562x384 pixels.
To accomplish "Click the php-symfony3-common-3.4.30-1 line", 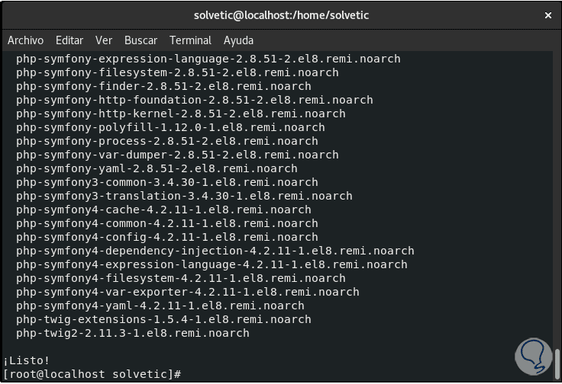I will coord(166,182).
